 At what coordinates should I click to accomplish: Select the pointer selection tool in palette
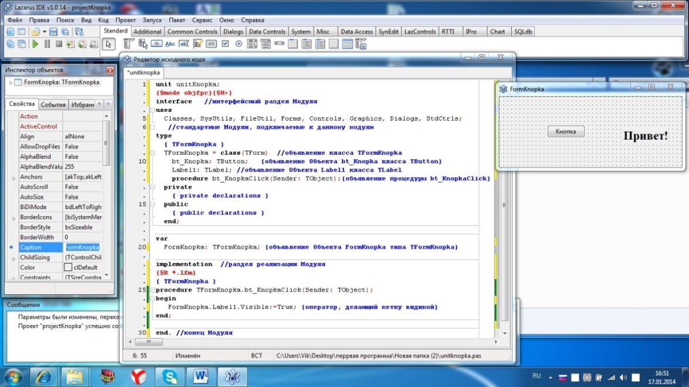pyautogui.click(x=108, y=44)
